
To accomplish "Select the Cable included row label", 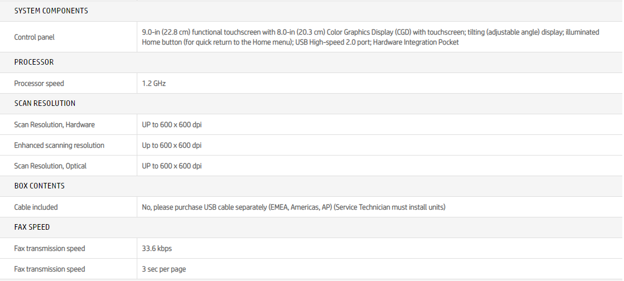I will click(36, 207).
